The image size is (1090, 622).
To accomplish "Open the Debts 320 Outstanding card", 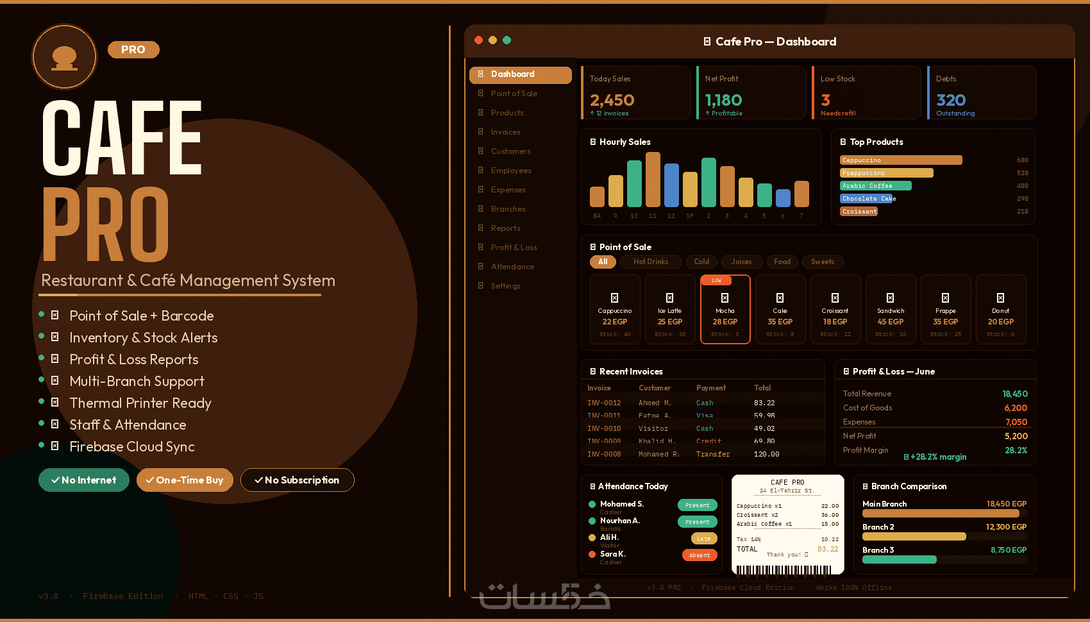I will point(982,93).
